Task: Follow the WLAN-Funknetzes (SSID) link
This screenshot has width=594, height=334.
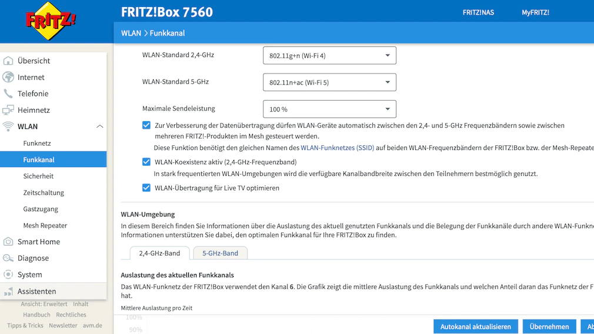Action: coord(337,148)
